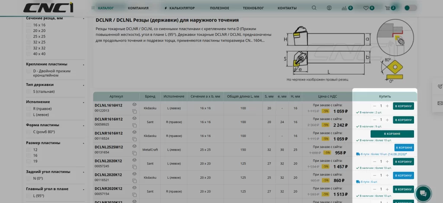Open the user account icon

point(329,8)
